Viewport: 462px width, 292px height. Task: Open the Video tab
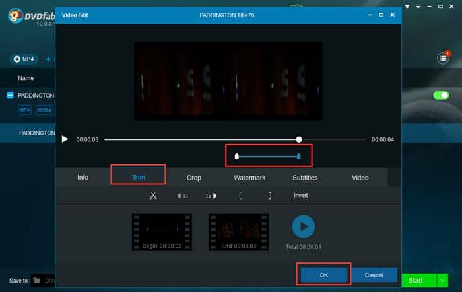360,178
